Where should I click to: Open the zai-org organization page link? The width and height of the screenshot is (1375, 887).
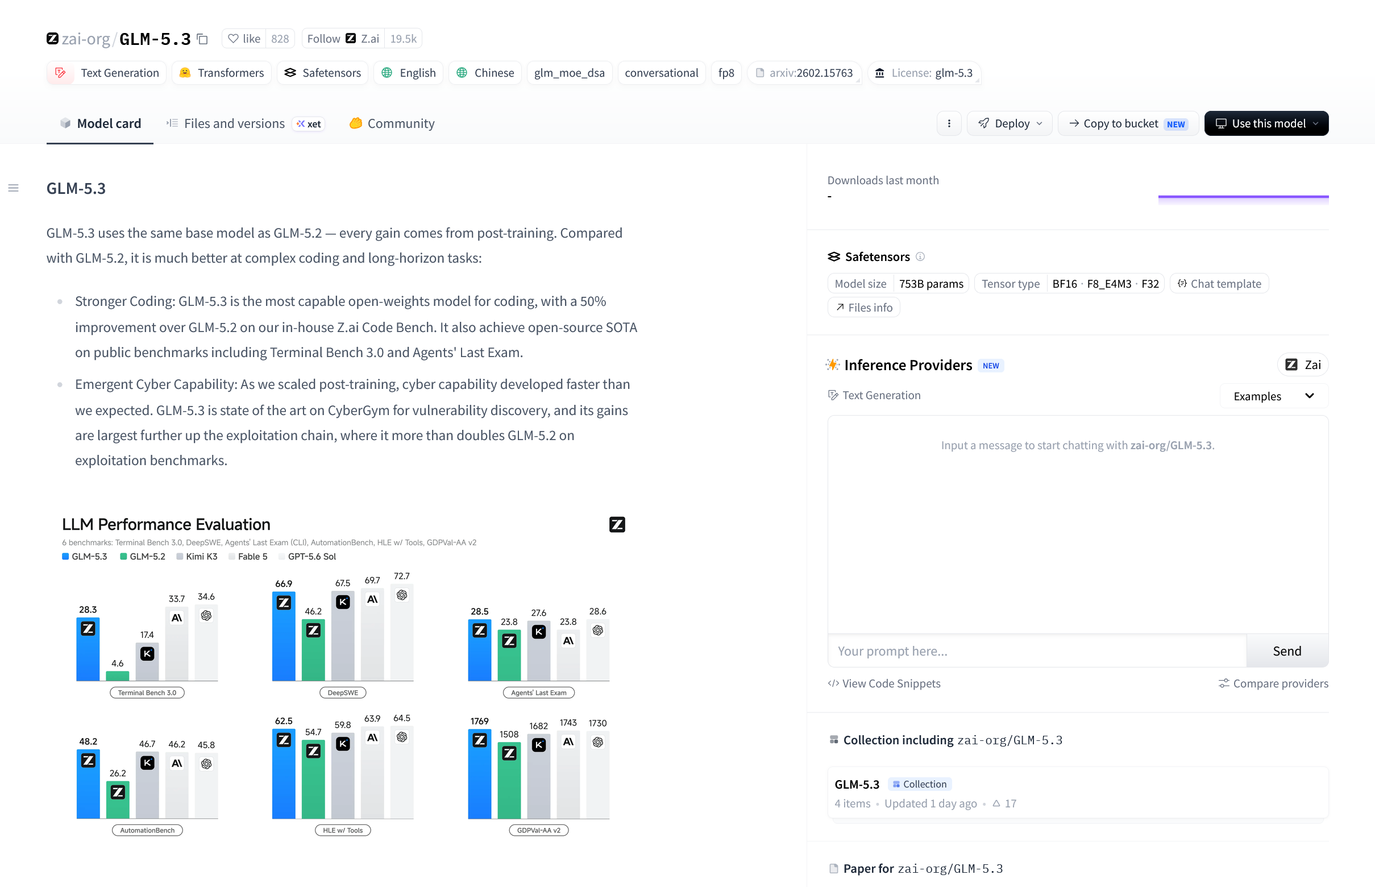pyautogui.click(x=86, y=39)
